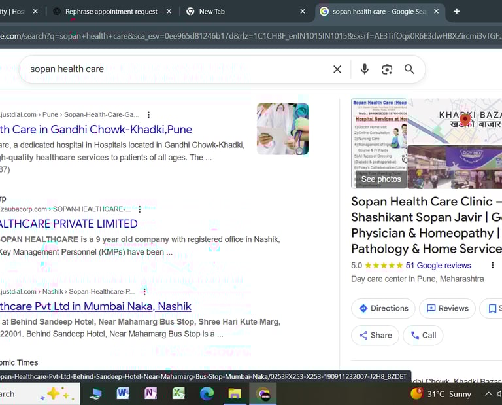The height and width of the screenshot is (405, 502).
Task: Click inside the sopan health care search field
Action: point(179,69)
